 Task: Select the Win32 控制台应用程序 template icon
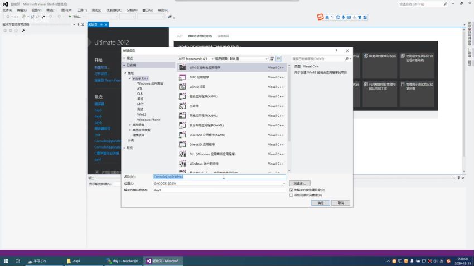click(182, 67)
